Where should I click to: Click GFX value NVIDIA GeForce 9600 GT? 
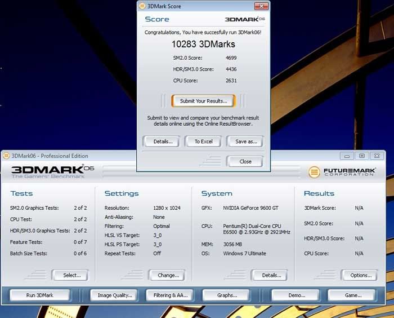(x=250, y=208)
